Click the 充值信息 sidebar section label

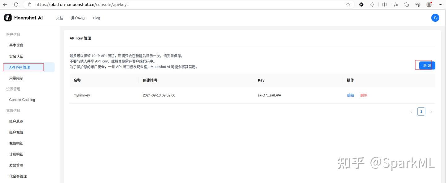[x=13, y=110]
